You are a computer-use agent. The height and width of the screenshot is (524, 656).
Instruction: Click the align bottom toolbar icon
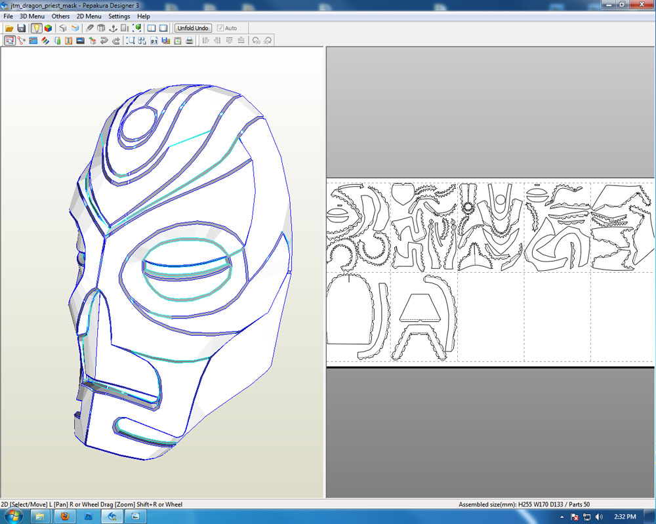tap(241, 41)
